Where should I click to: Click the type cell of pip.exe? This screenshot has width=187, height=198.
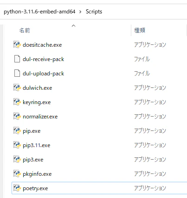pos(150,131)
